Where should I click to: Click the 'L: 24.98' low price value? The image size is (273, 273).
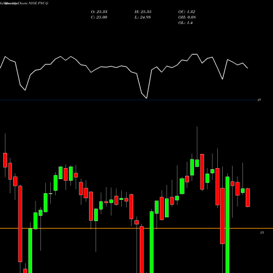[x=143, y=17]
